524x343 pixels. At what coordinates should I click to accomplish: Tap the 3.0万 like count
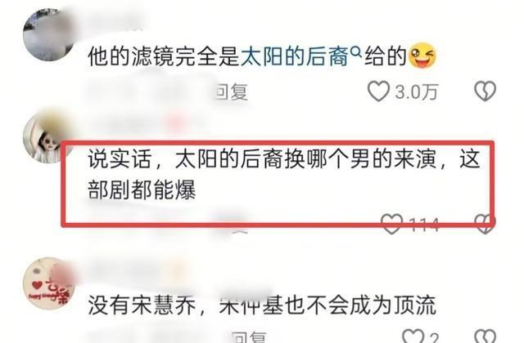click(x=417, y=91)
